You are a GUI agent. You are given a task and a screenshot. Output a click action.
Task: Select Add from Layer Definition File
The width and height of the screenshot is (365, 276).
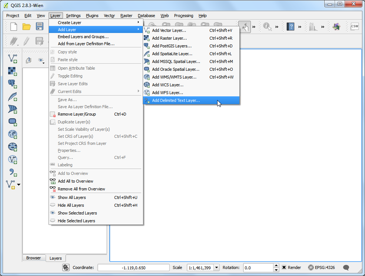(96, 44)
